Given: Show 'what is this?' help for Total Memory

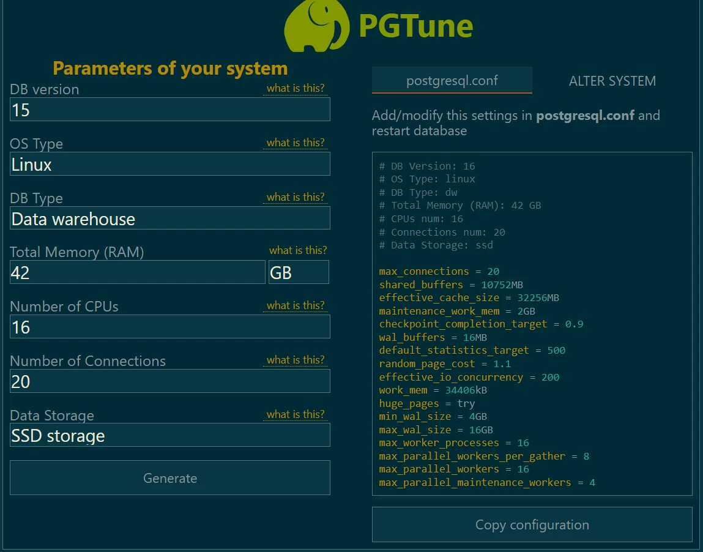Looking at the screenshot, I should pos(298,250).
